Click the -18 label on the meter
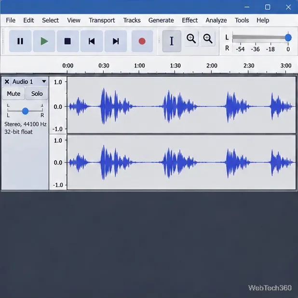 coord(270,49)
